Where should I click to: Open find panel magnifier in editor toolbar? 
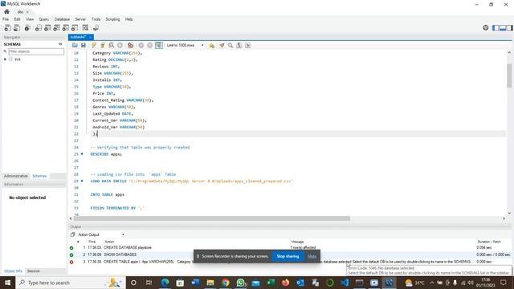tap(230, 45)
